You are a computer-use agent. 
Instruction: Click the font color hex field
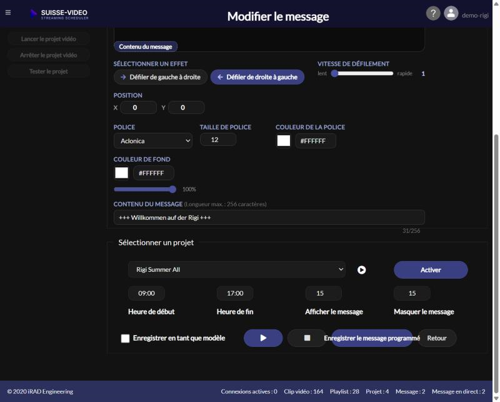(x=316, y=141)
